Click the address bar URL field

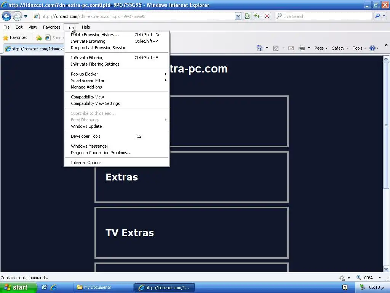[x=134, y=16]
